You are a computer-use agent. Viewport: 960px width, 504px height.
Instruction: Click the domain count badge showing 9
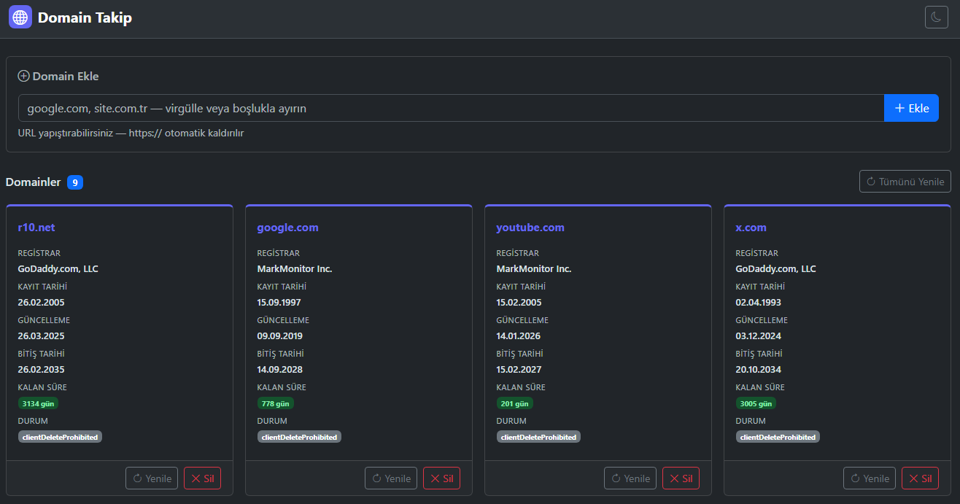[75, 182]
